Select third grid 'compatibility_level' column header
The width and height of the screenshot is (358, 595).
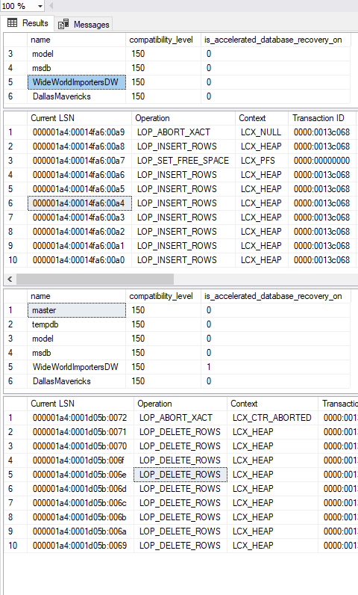[163, 296]
